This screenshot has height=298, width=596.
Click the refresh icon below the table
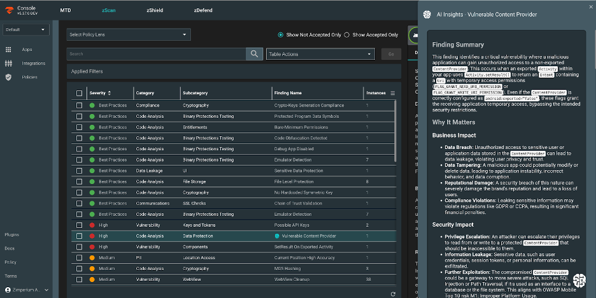click(x=393, y=294)
